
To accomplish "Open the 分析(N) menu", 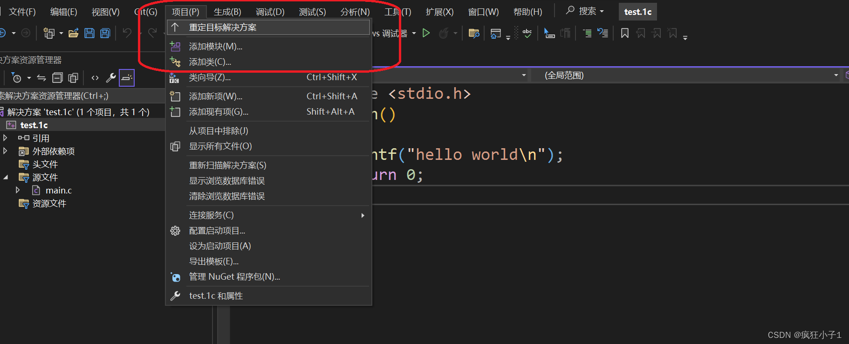I will click(355, 12).
